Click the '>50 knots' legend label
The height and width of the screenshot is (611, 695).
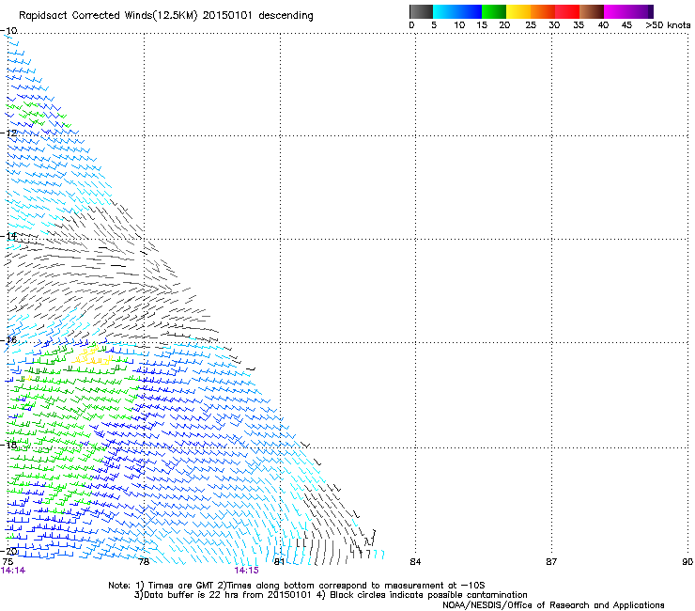click(668, 24)
